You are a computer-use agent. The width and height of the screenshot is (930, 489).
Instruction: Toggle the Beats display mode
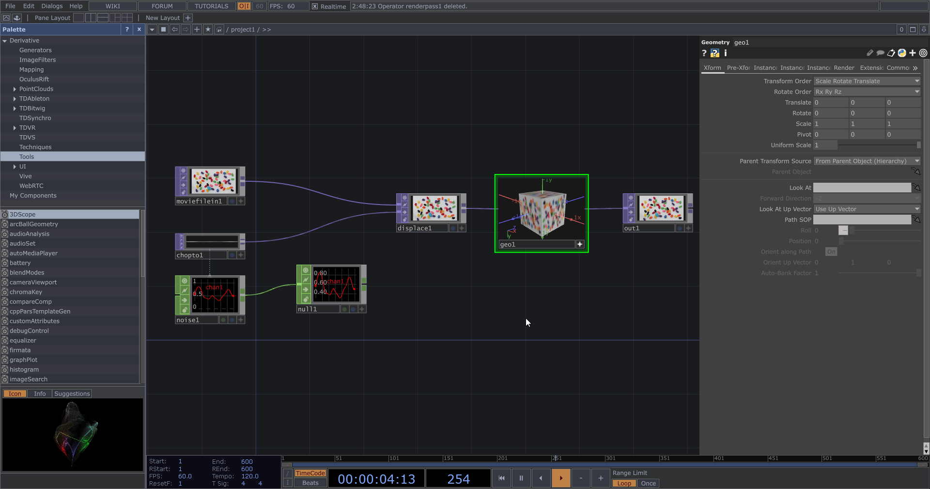pyautogui.click(x=310, y=483)
